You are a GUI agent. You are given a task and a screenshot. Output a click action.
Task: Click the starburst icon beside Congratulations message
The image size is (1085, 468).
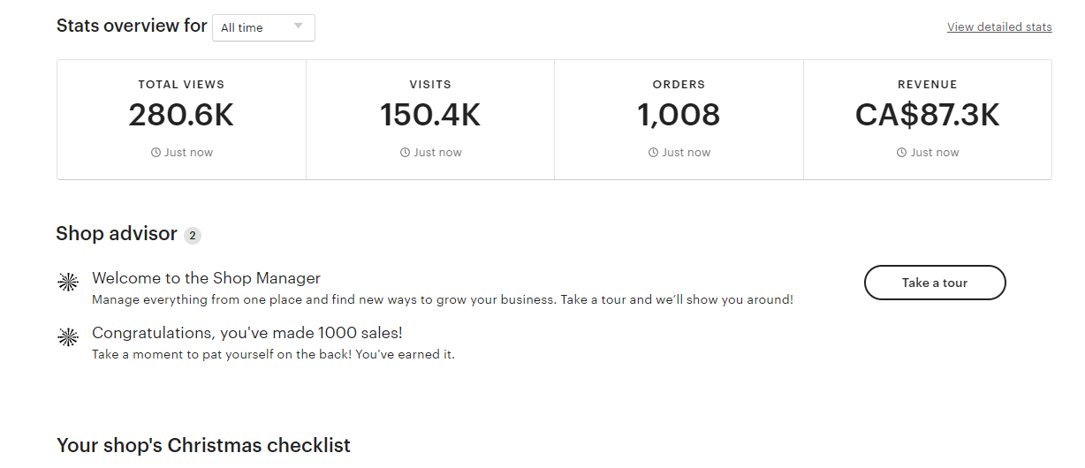pos(68,336)
